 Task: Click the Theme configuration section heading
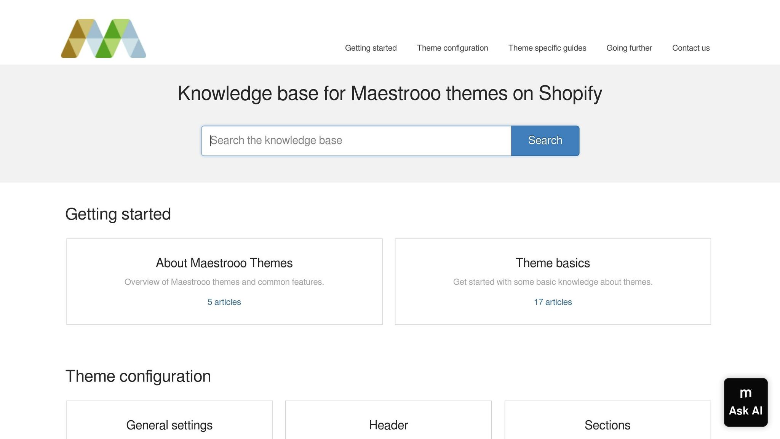click(138, 376)
